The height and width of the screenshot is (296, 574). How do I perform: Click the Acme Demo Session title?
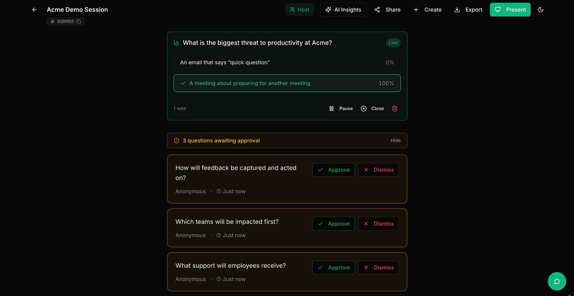77,10
